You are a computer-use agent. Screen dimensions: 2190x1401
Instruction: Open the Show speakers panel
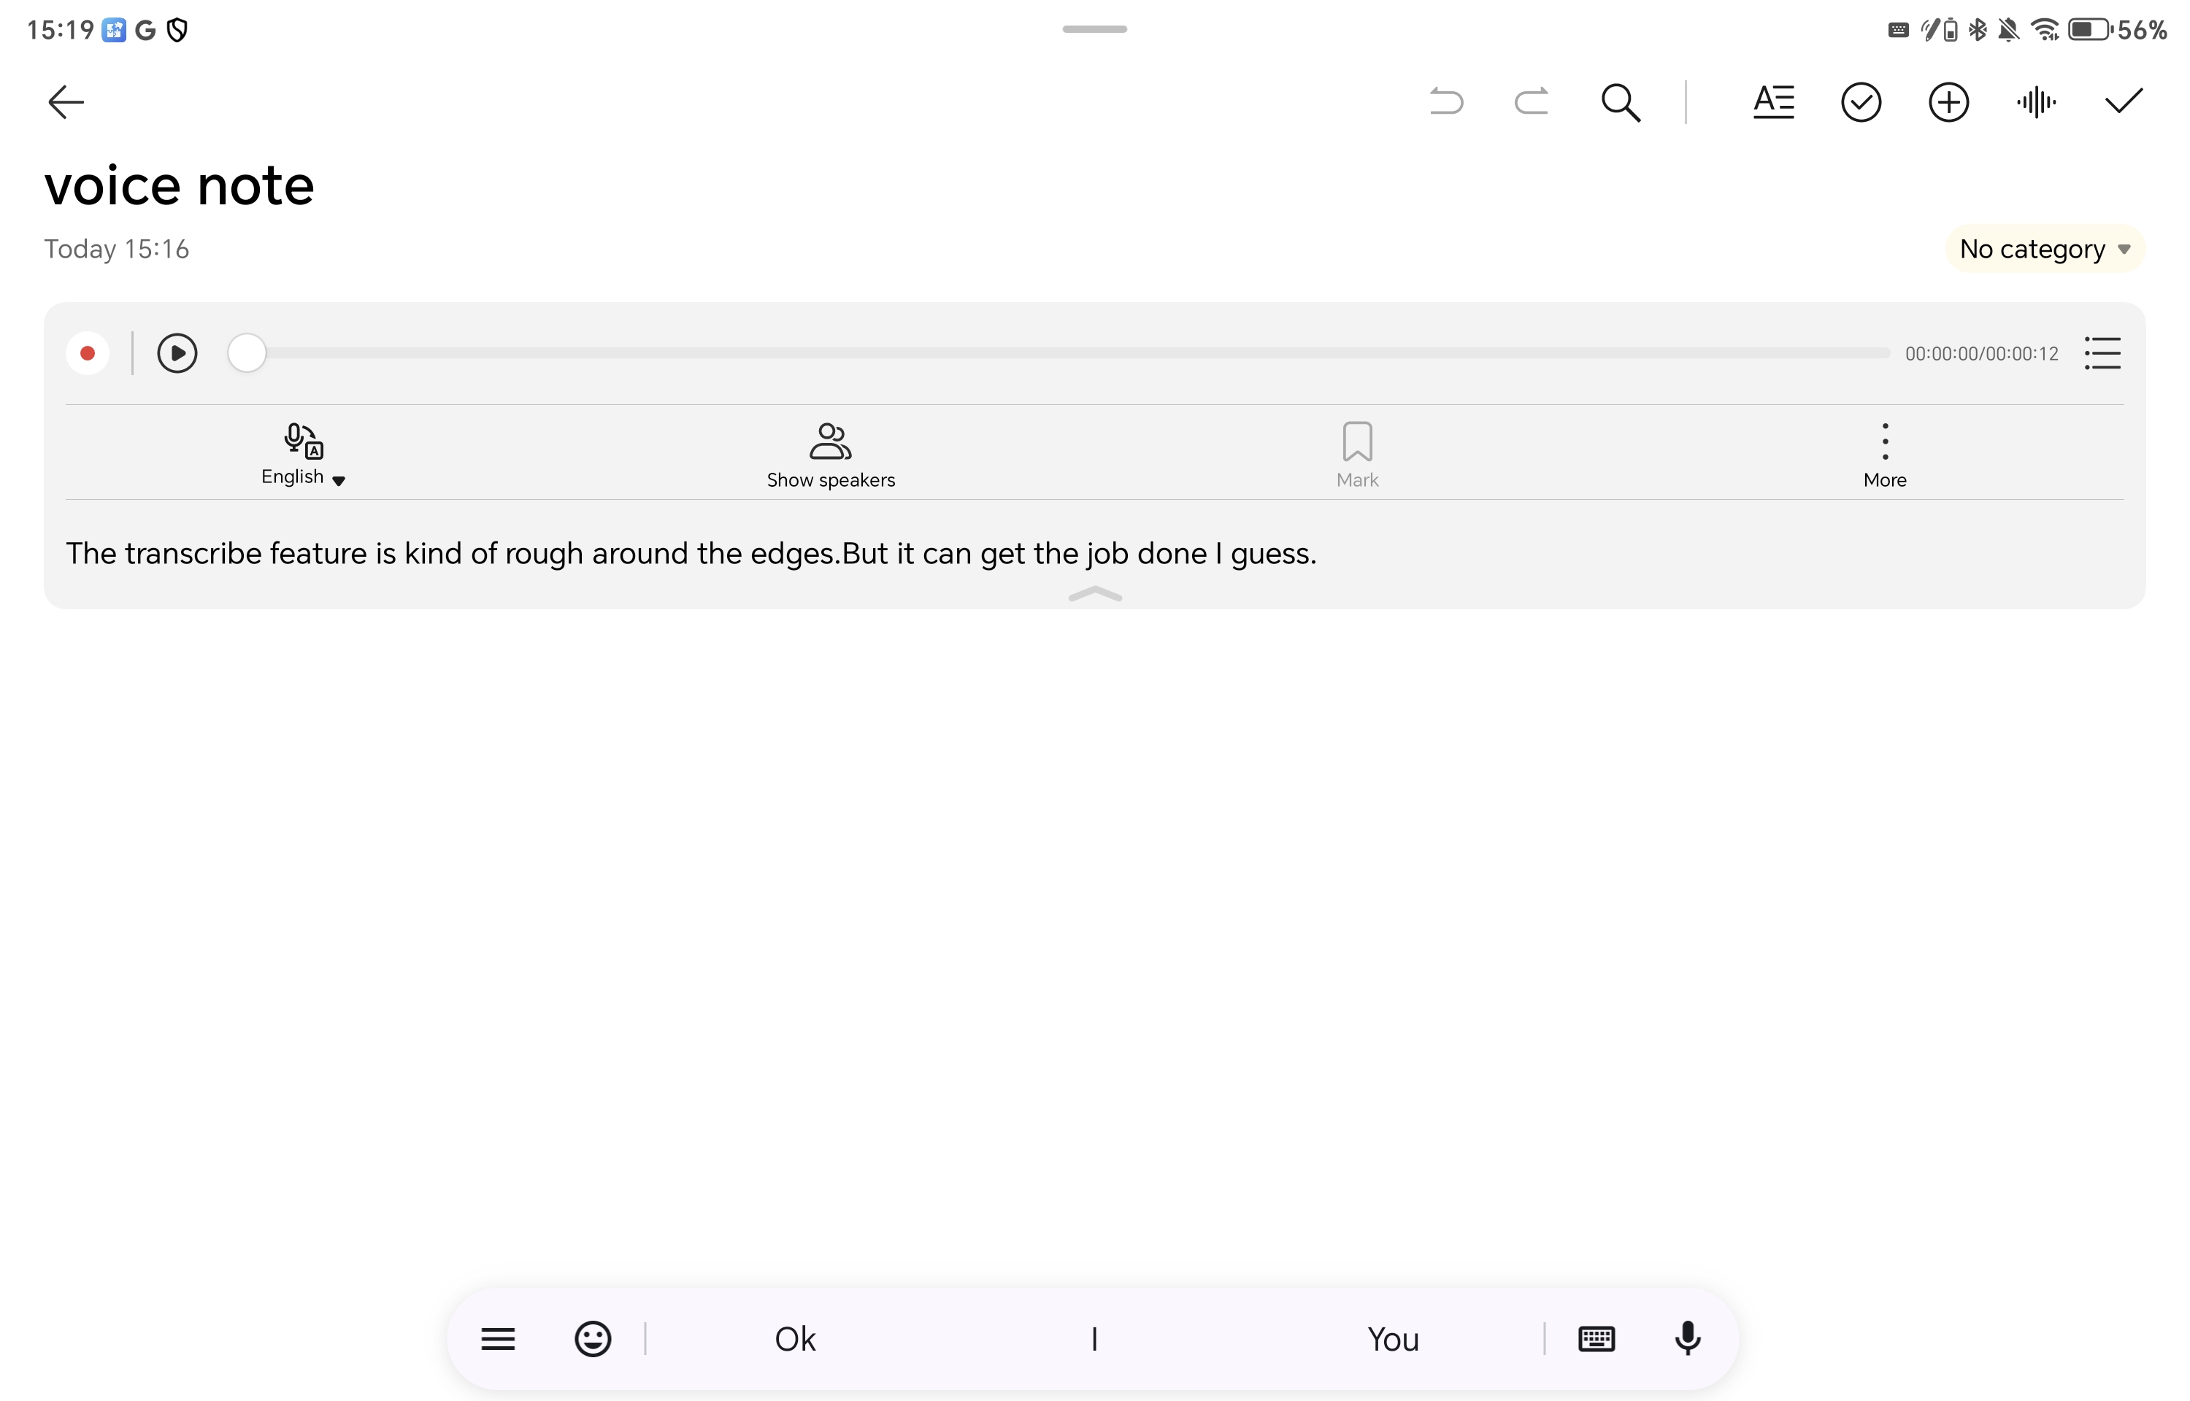pyautogui.click(x=829, y=453)
